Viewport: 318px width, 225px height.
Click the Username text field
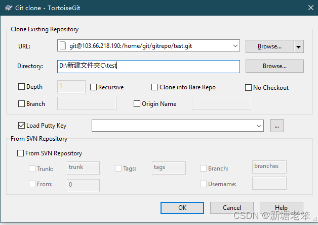pyautogui.click(x=269, y=183)
